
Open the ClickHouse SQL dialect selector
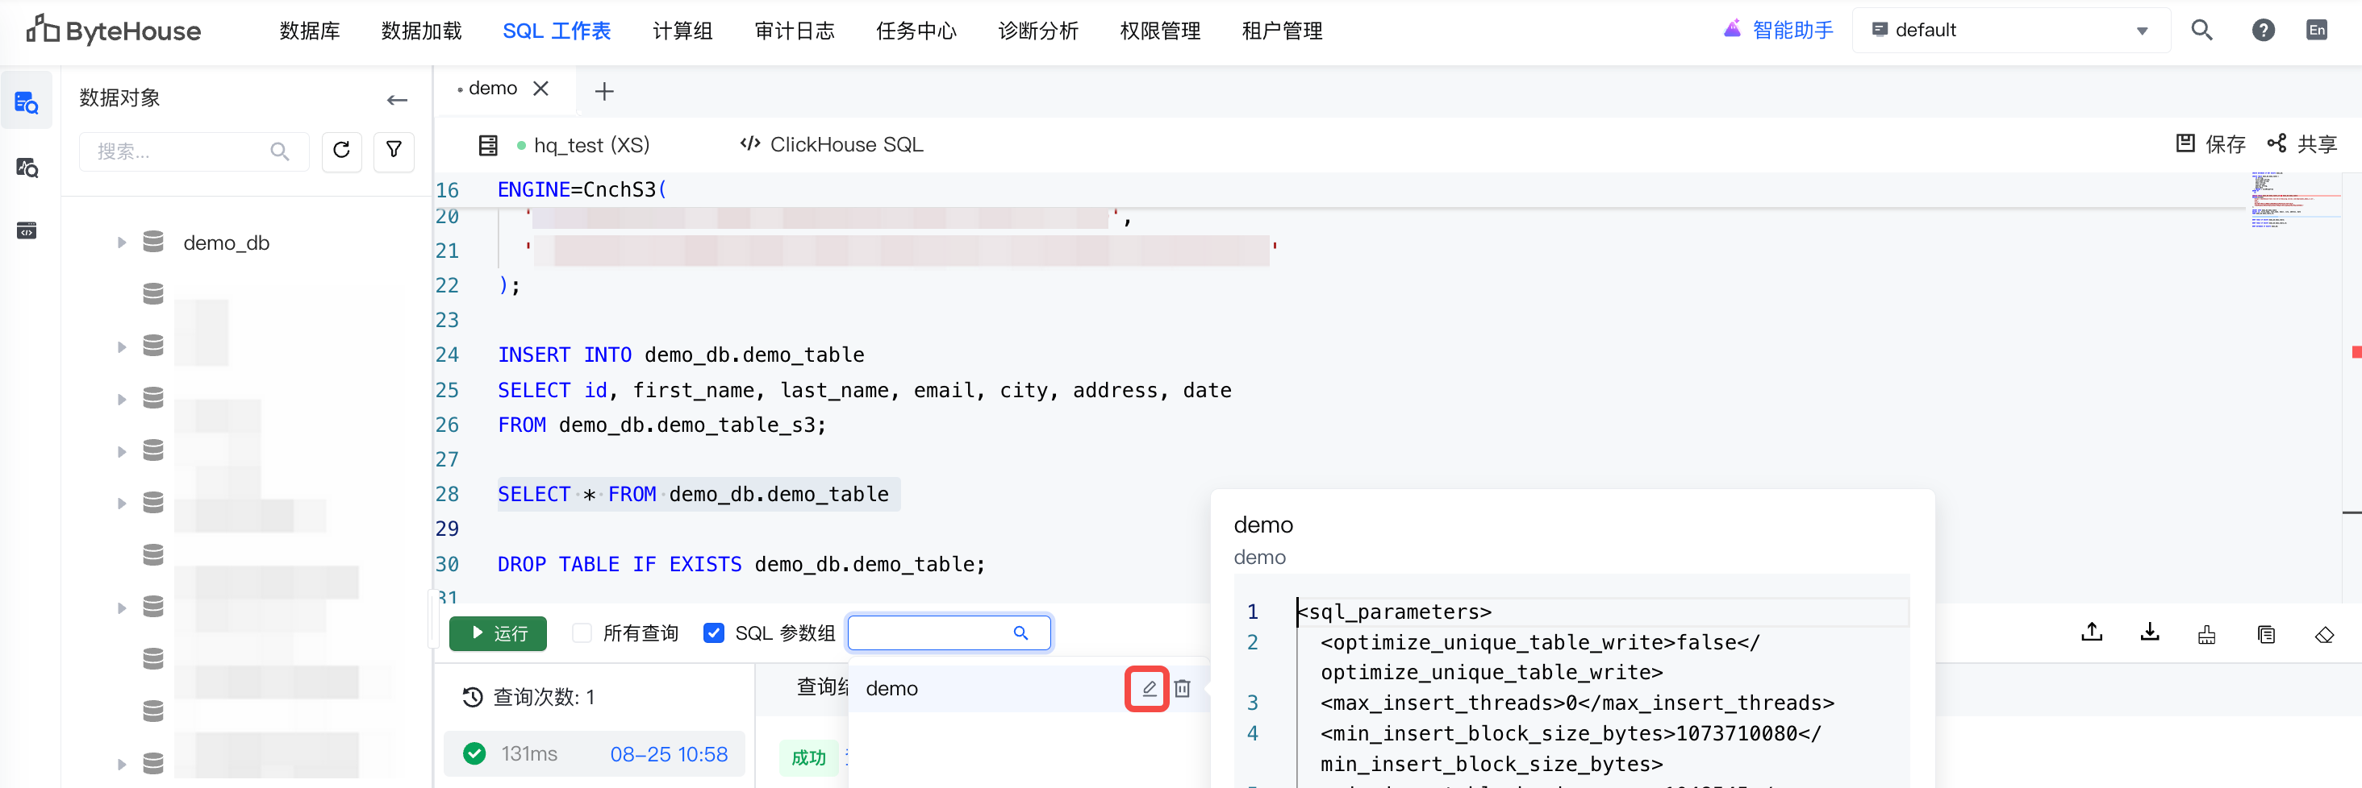(x=832, y=145)
